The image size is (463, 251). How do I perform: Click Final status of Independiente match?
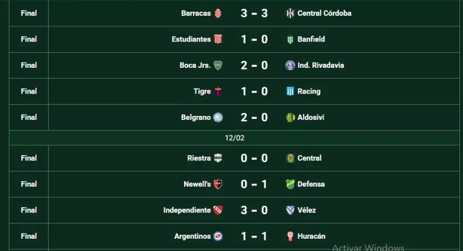(29, 210)
